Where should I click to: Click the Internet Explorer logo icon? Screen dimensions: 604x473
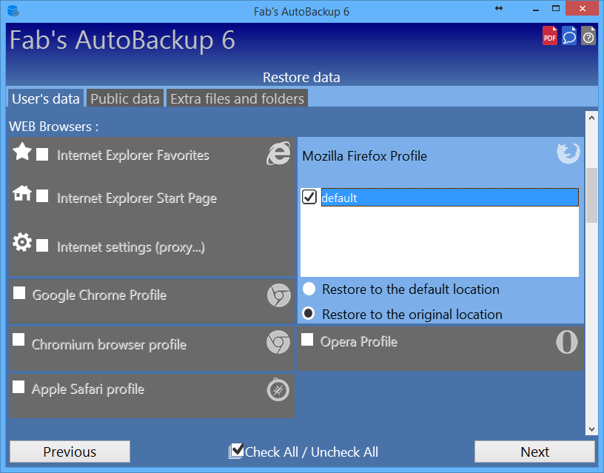pyautogui.click(x=278, y=153)
